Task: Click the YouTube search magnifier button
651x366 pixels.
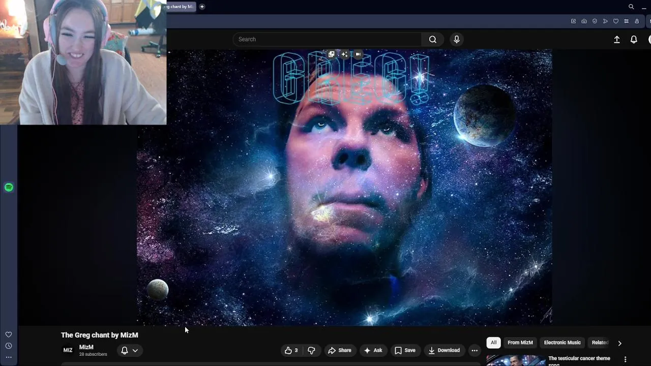Action: (x=432, y=39)
